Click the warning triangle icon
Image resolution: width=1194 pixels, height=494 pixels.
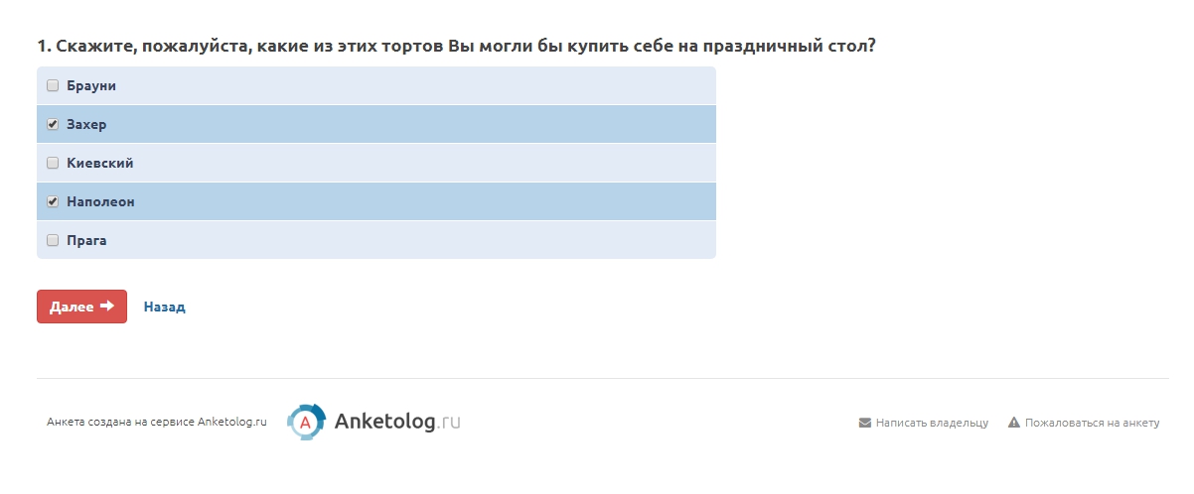pyautogui.click(x=1014, y=423)
